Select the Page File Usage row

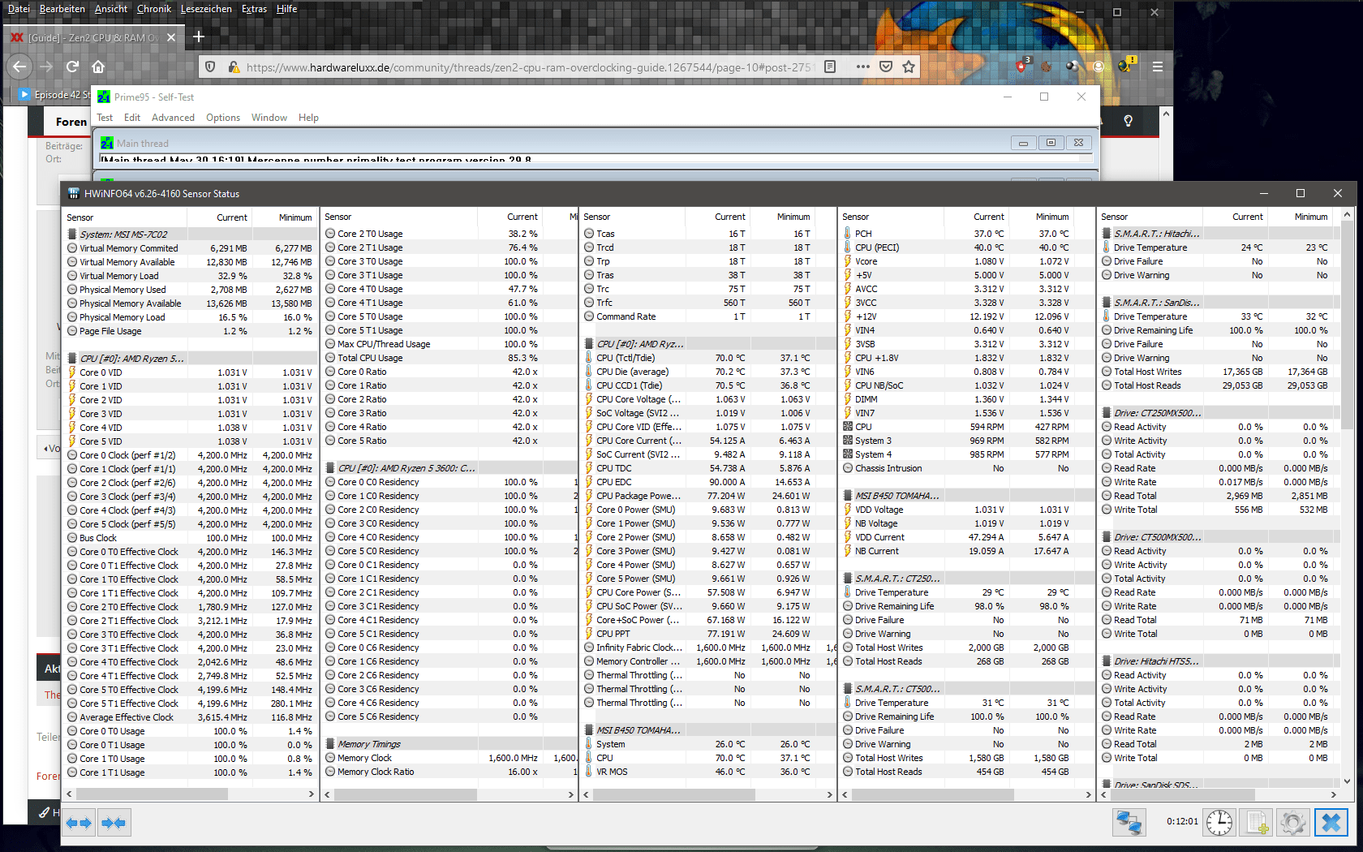tap(191, 331)
